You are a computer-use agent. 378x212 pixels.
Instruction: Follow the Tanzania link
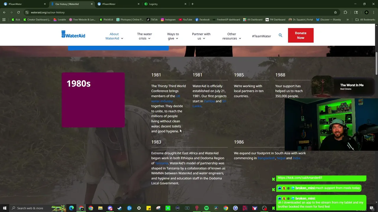click(162, 163)
